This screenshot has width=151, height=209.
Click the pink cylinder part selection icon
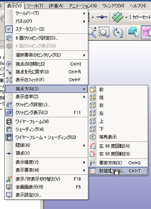(146, 32)
